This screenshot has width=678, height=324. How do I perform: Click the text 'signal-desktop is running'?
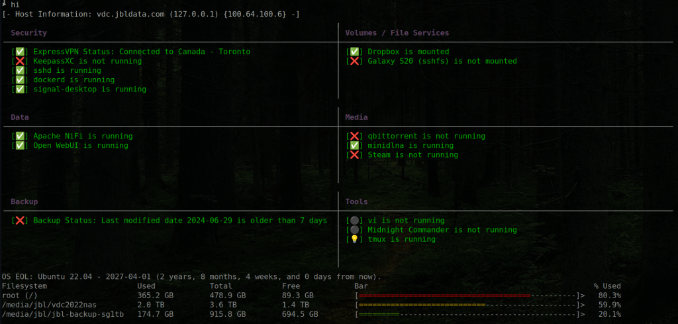click(x=89, y=89)
